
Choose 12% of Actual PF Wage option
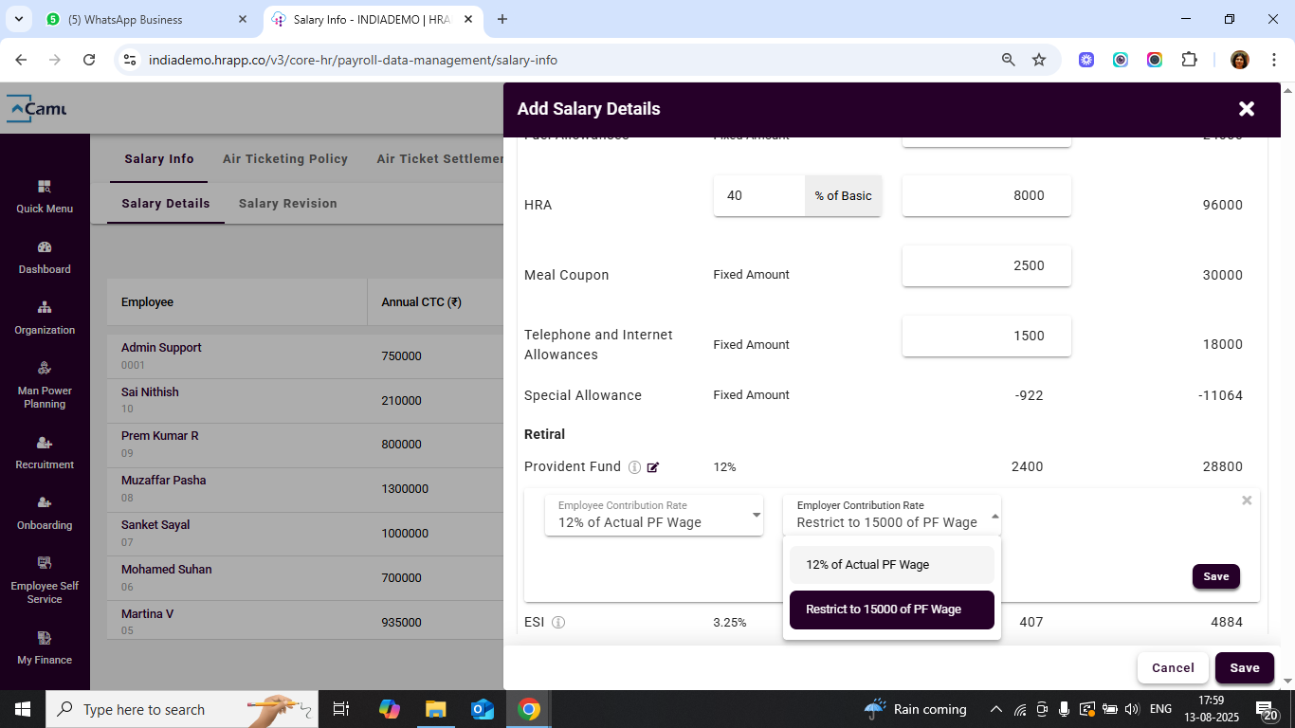point(891,565)
